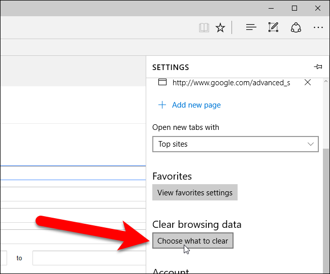Maximize the Edge window

tap(295, 8)
